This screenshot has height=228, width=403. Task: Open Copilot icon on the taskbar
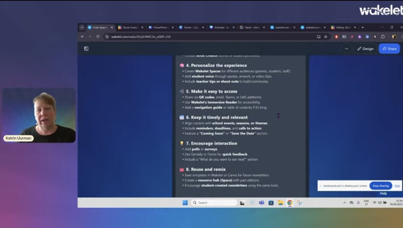[x=252, y=203]
